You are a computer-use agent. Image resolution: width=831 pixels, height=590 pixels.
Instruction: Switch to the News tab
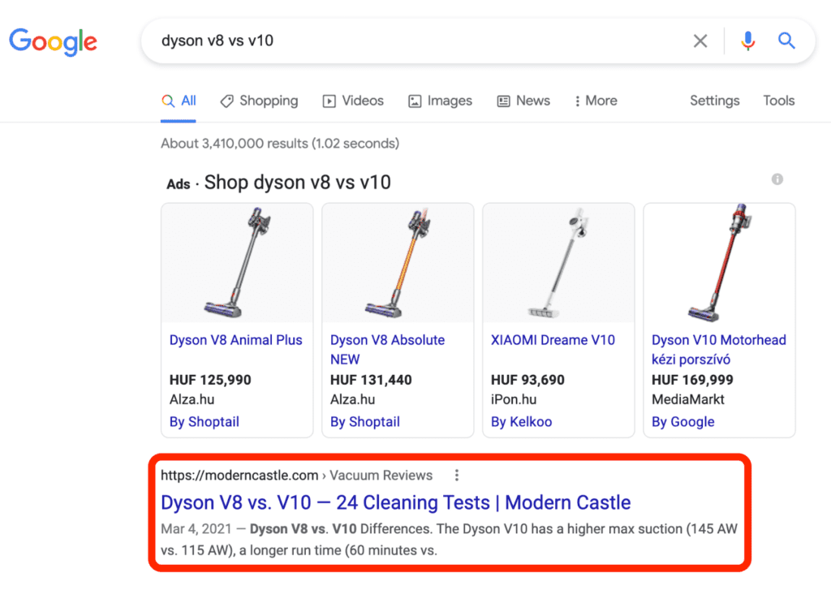point(523,101)
